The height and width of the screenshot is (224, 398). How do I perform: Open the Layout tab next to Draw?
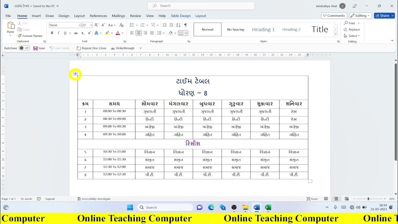tap(79, 16)
